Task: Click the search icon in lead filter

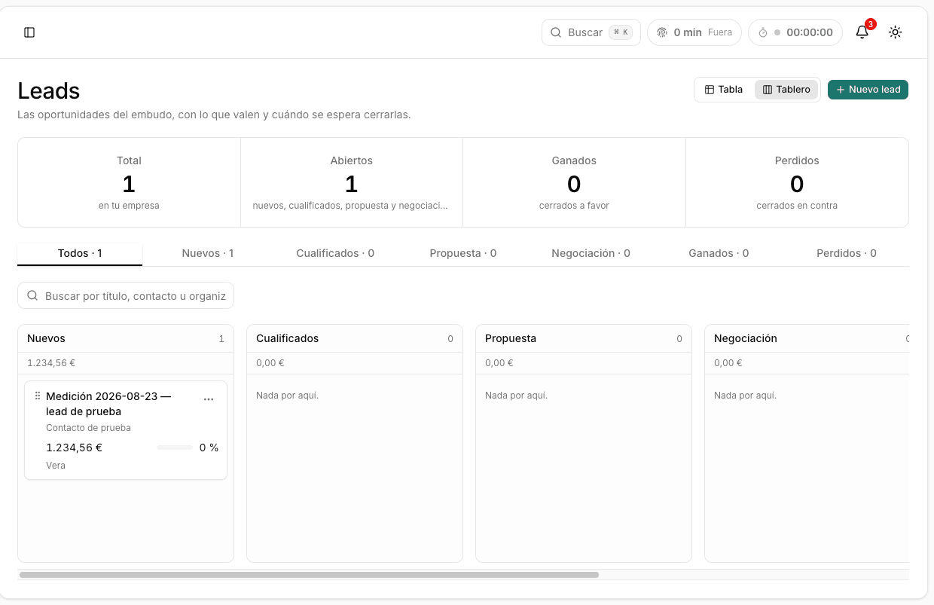Action: (x=32, y=296)
